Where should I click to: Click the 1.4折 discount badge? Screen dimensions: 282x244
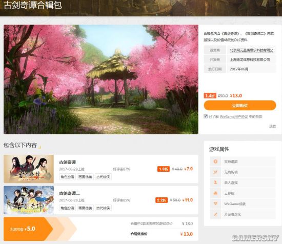[x=210, y=96]
